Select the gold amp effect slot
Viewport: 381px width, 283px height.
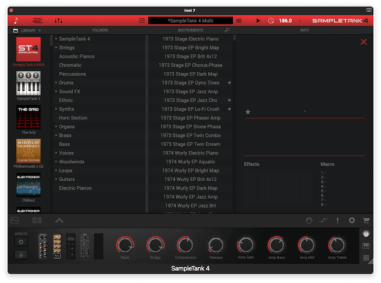(57, 246)
